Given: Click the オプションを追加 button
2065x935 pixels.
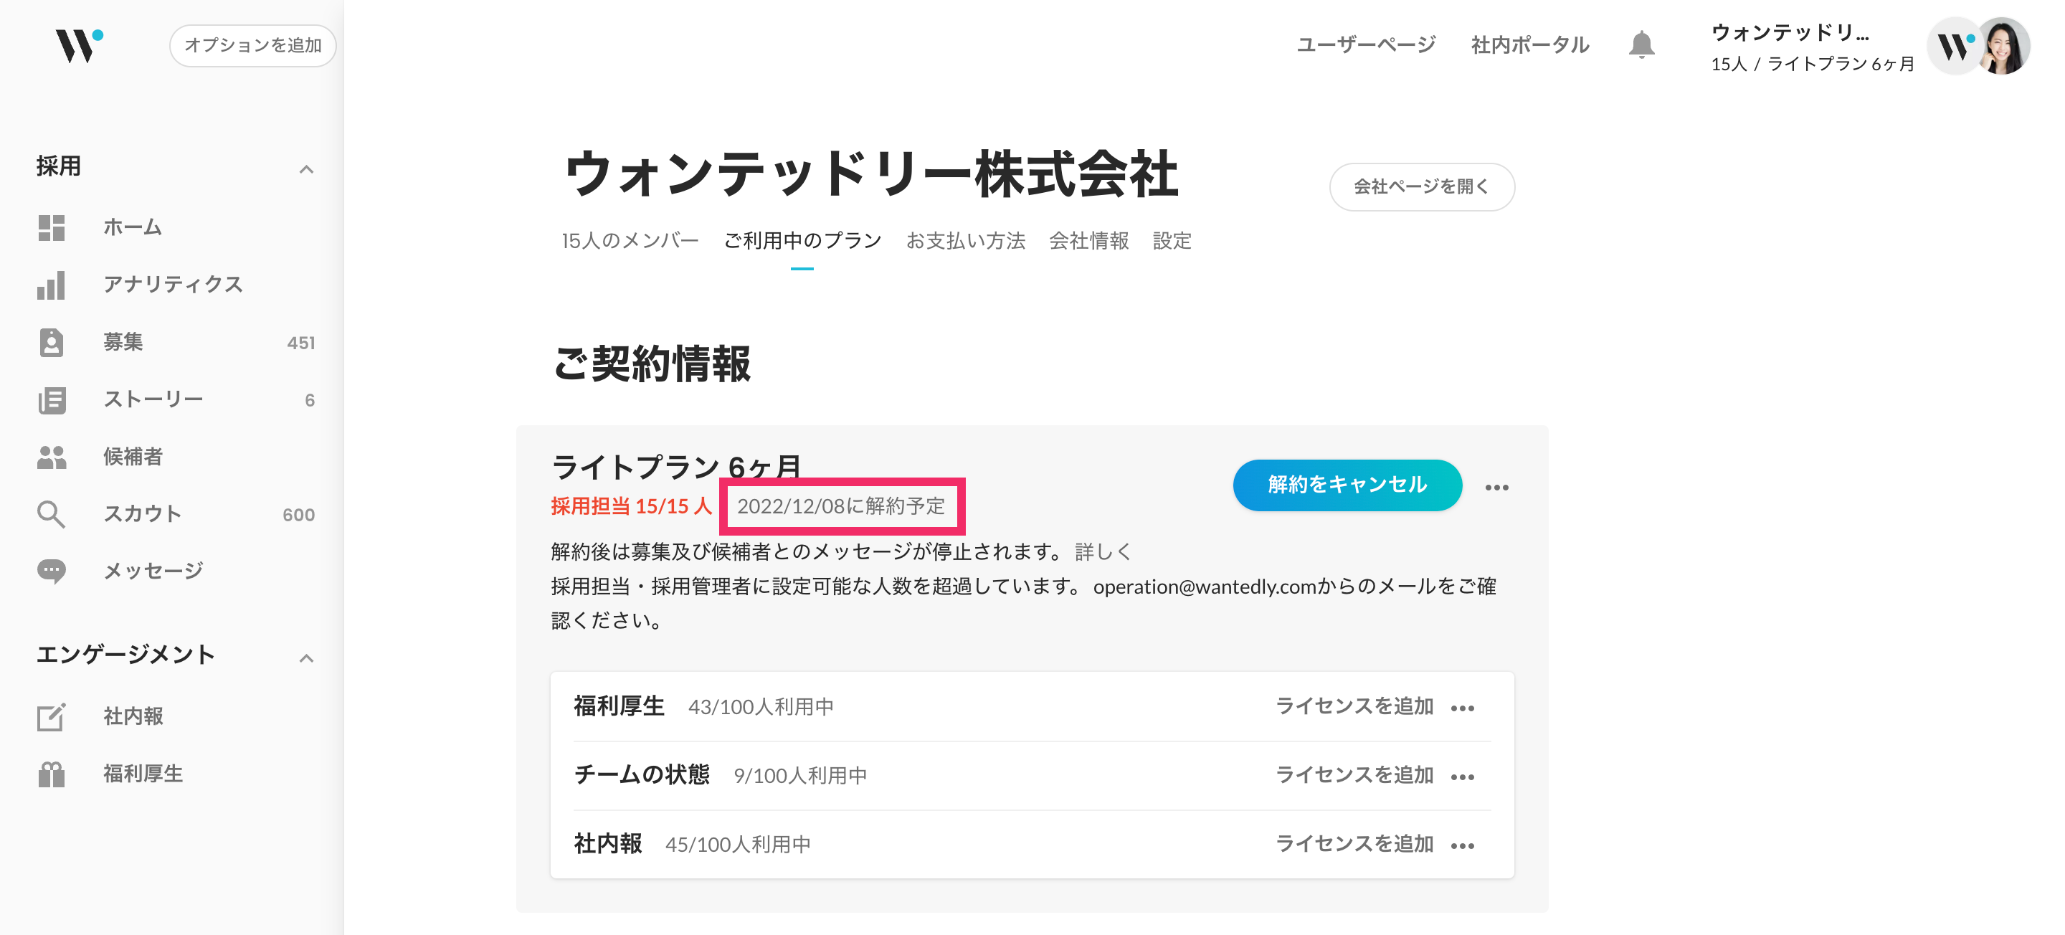Looking at the screenshot, I should (x=252, y=45).
